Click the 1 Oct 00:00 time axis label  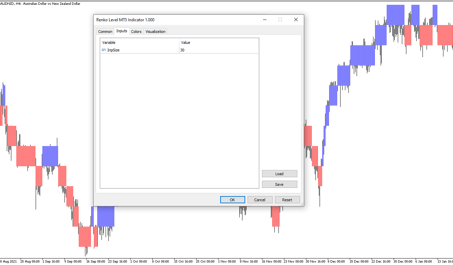pos(139,261)
